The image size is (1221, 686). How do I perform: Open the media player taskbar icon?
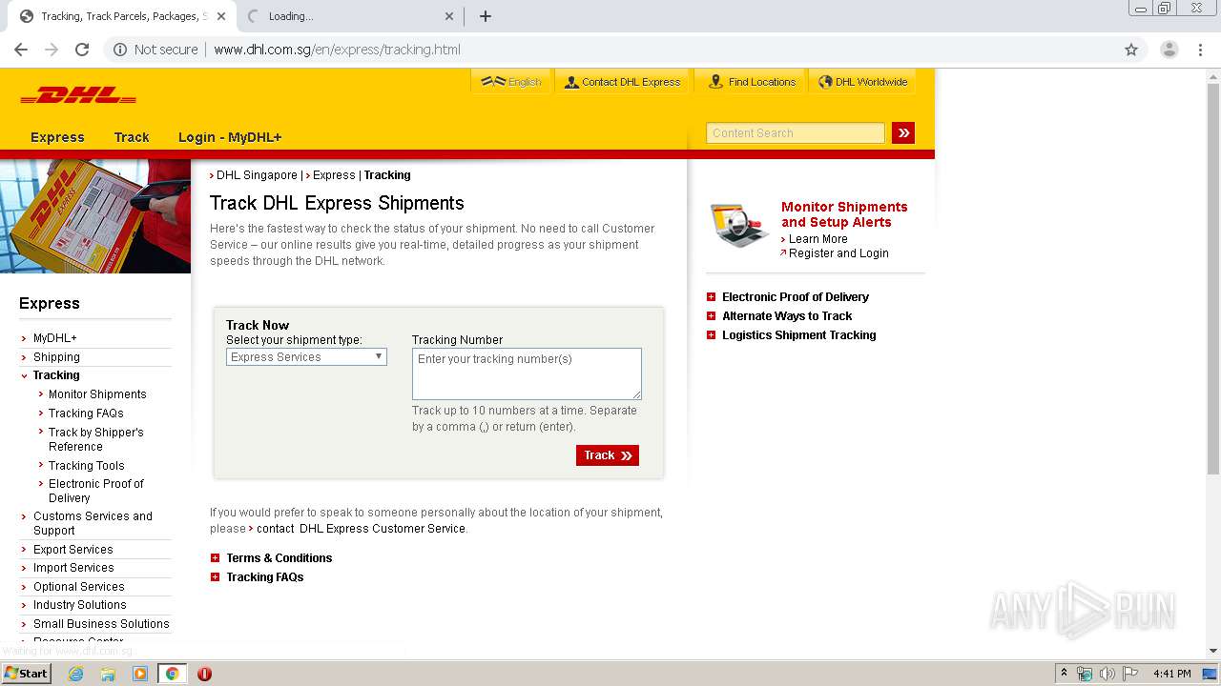[140, 674]
